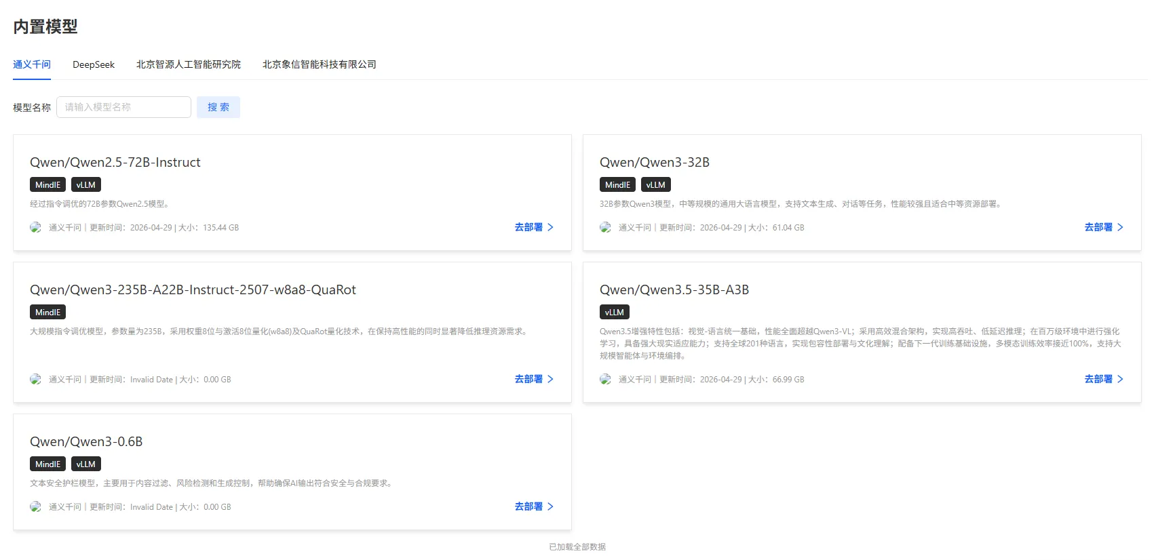Click the vLLM tag on Qwen3.5-35B-A3B
Screen dimensions: 1156x560
[615, 312]
